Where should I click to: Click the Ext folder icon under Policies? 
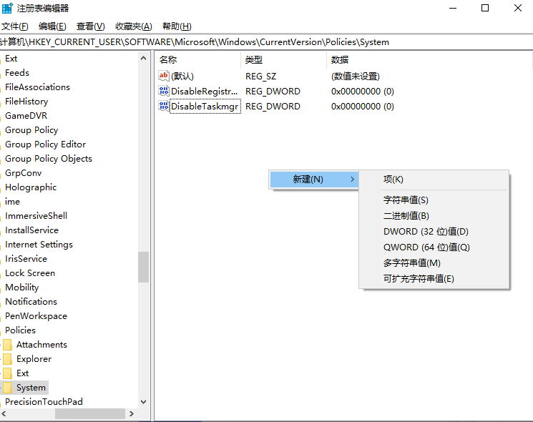point(7,373)
